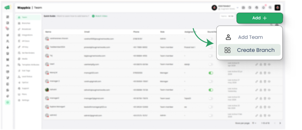Click the person icon beside Add Team
This screenshot has width=302, height=130.
tap(228, 37)
